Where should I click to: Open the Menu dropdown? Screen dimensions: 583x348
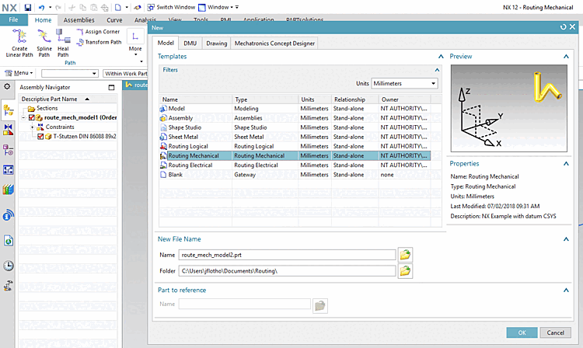pos(19,73)
